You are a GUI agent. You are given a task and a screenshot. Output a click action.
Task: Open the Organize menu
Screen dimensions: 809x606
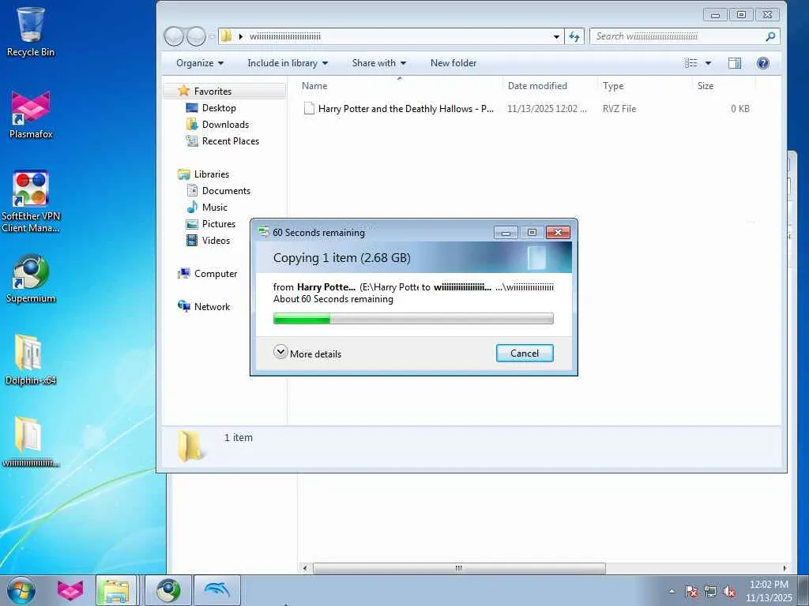(200, 63)
